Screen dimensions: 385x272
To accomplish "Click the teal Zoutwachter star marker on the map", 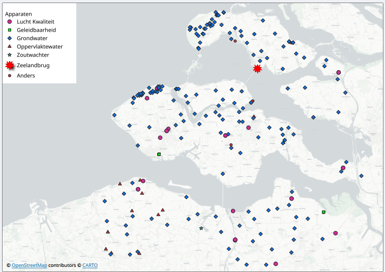I will (x=201, y=228).
